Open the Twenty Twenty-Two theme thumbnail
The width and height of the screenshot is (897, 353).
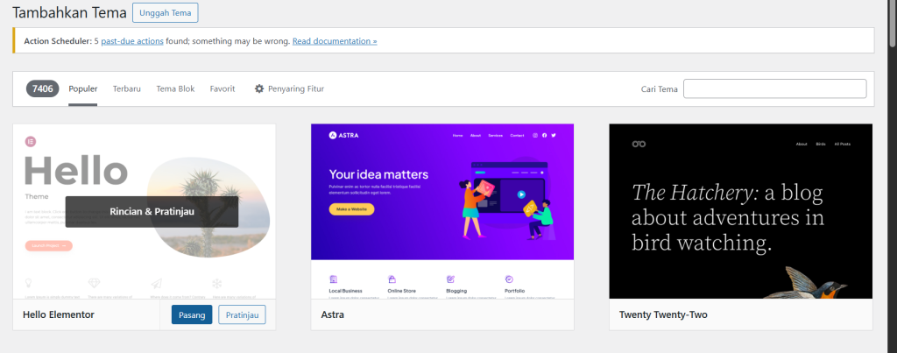[740, 211]
